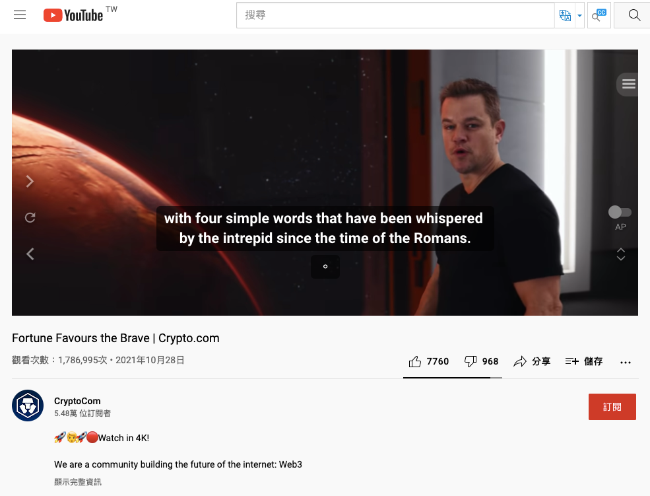Image resolution: width=650 pixels, height=496 pixels.
Task: Go to YouTube home via logo
Action: point(73,15)
